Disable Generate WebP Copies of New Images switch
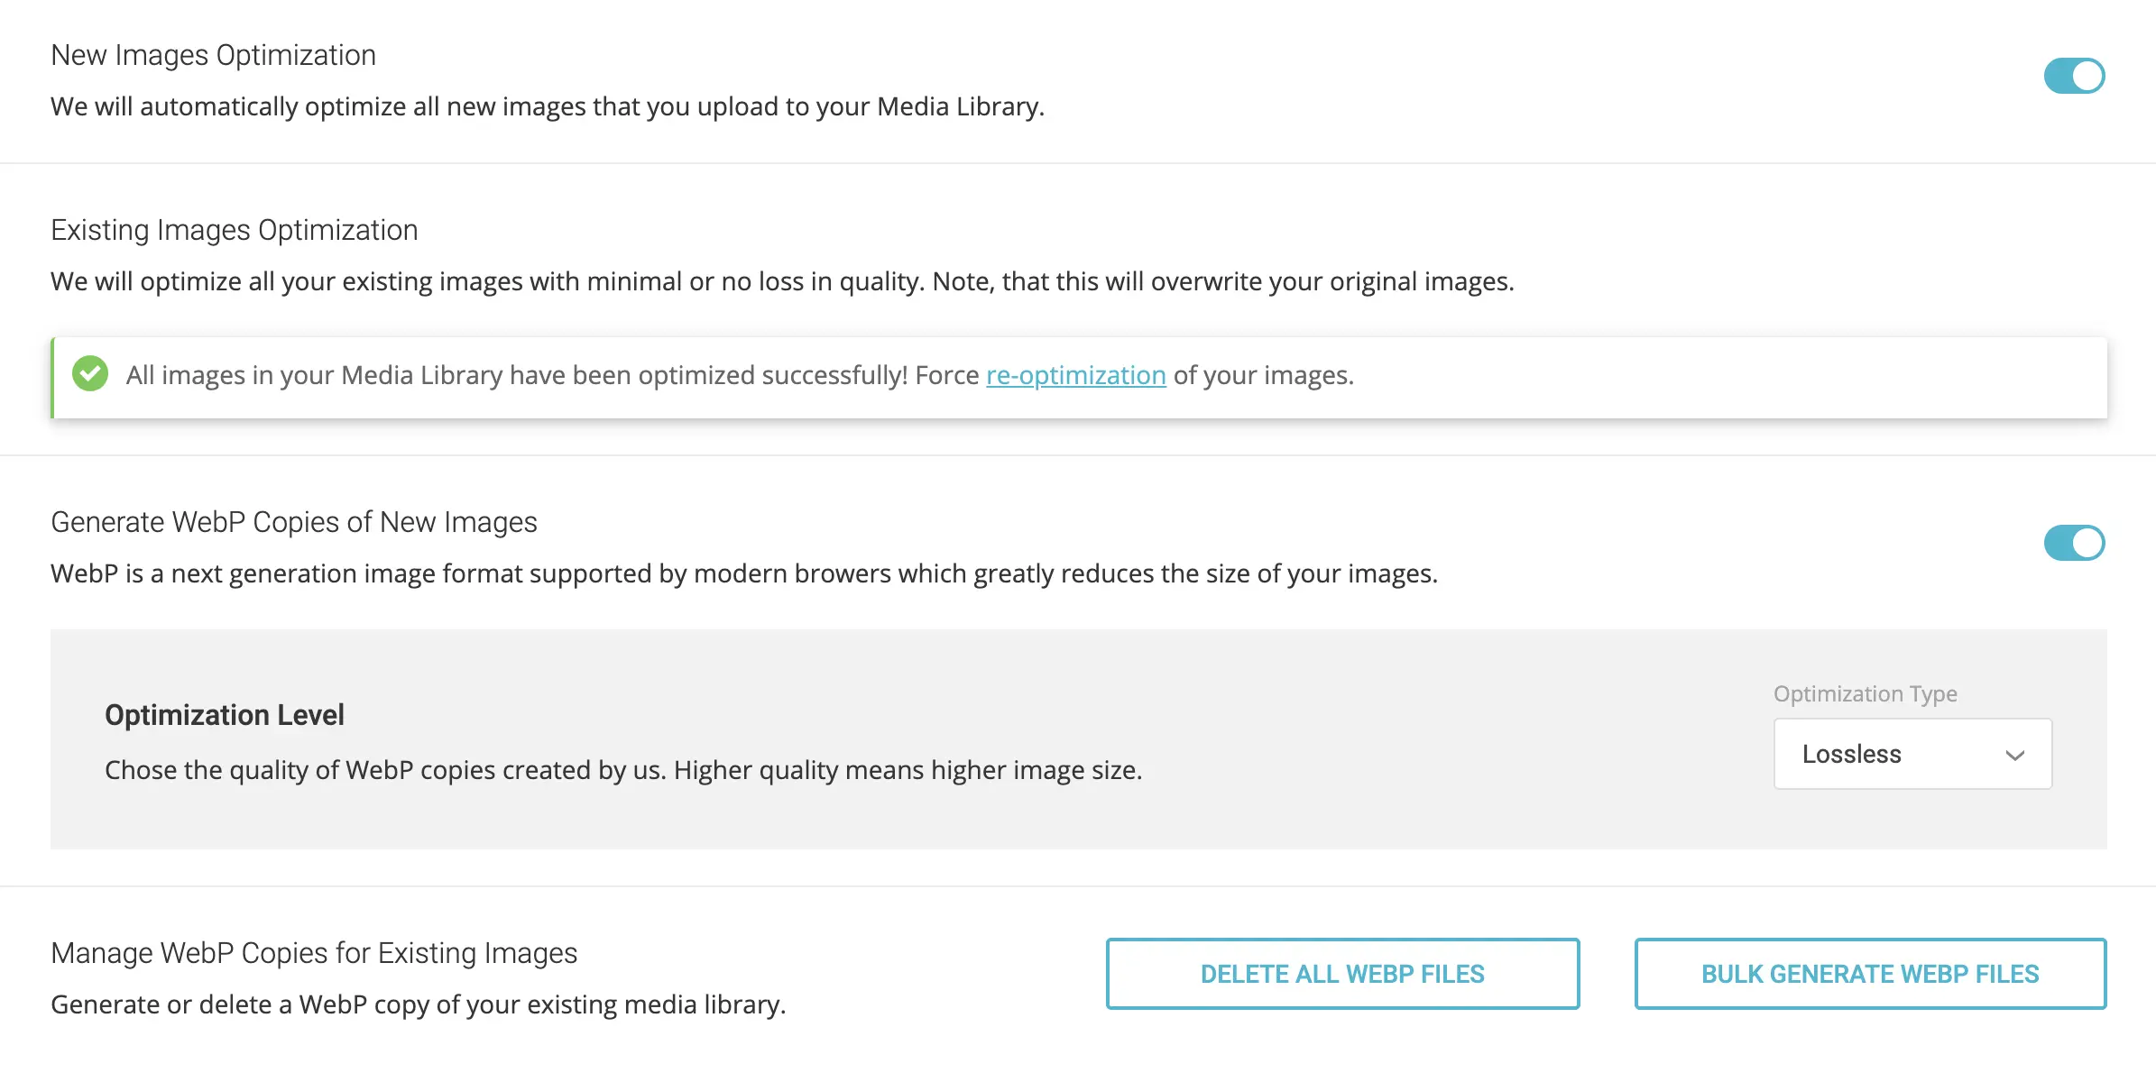 [x=2074, y=543]
